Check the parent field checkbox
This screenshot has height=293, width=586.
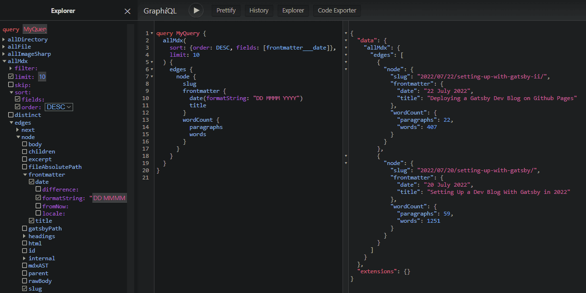pyautogui.click(x=25, y=273)
